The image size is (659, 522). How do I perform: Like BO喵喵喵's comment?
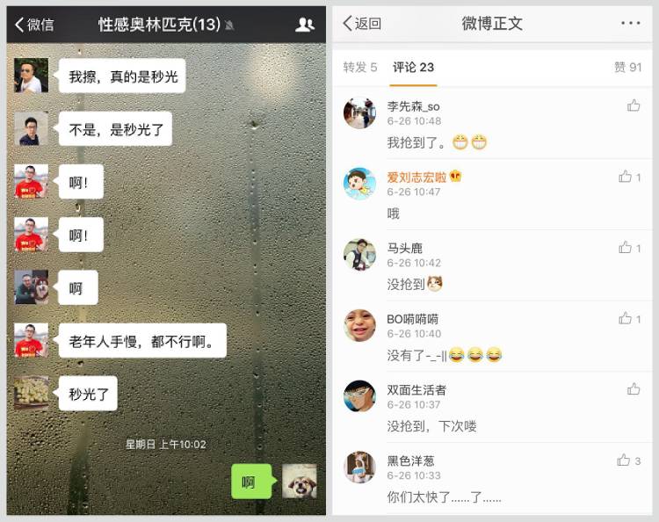click(x=629, y=319)
